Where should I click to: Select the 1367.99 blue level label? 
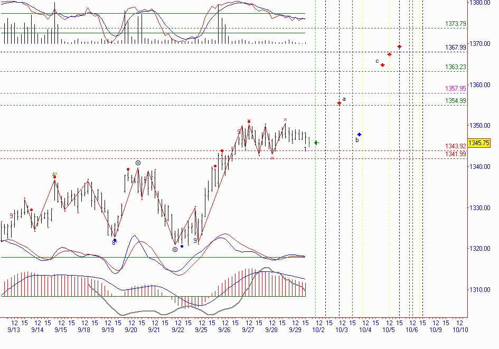(x=455, y=48)
